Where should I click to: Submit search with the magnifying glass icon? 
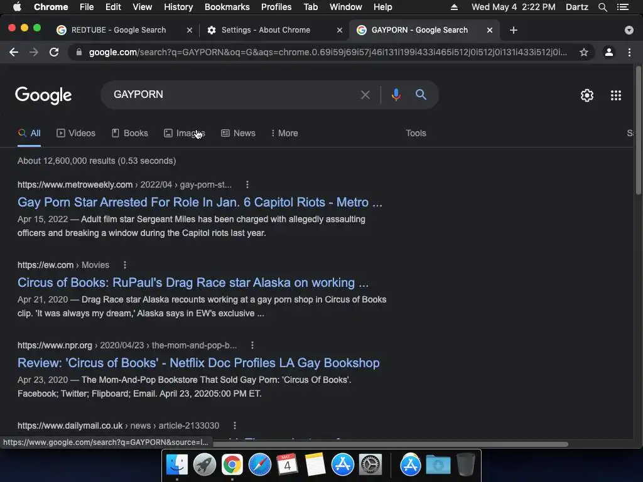(421, 95)
